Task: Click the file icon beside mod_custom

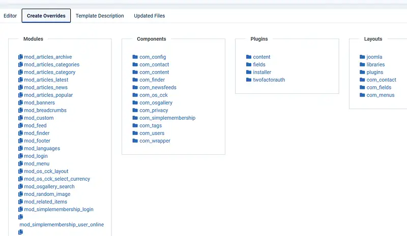Action: tap(20, 118)
